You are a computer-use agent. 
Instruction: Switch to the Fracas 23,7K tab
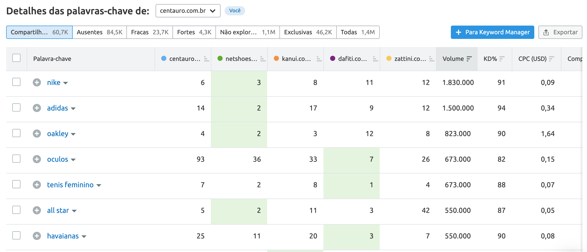pyautogui.click(x=150, y=32)
